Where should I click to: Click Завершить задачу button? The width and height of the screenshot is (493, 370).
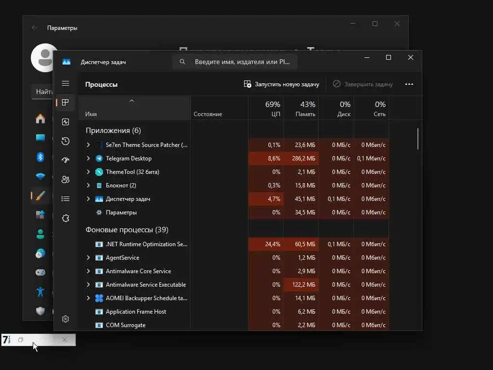pos(363,84)
